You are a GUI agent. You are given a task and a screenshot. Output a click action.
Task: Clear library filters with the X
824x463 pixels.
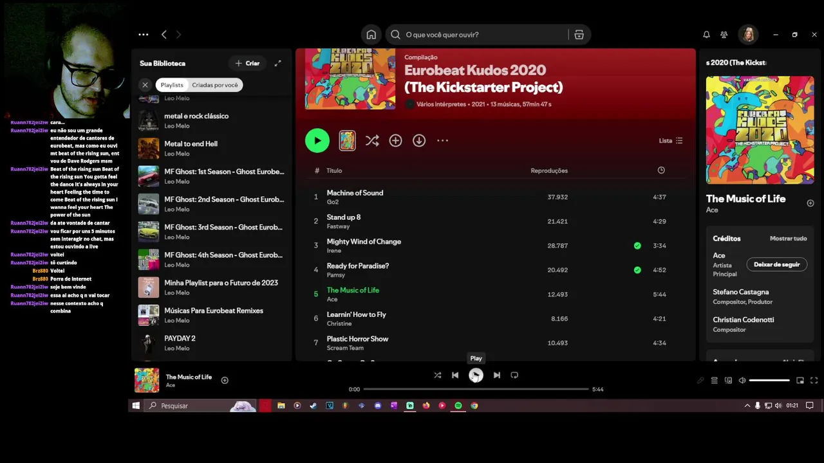tap(145, 85)
